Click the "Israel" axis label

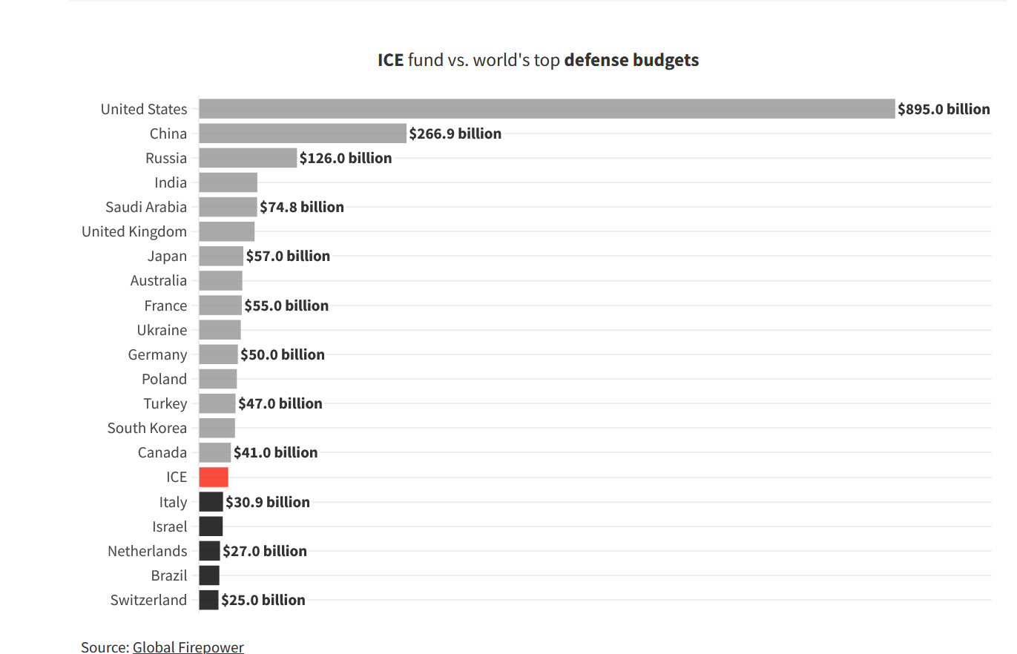pos(170,526)
